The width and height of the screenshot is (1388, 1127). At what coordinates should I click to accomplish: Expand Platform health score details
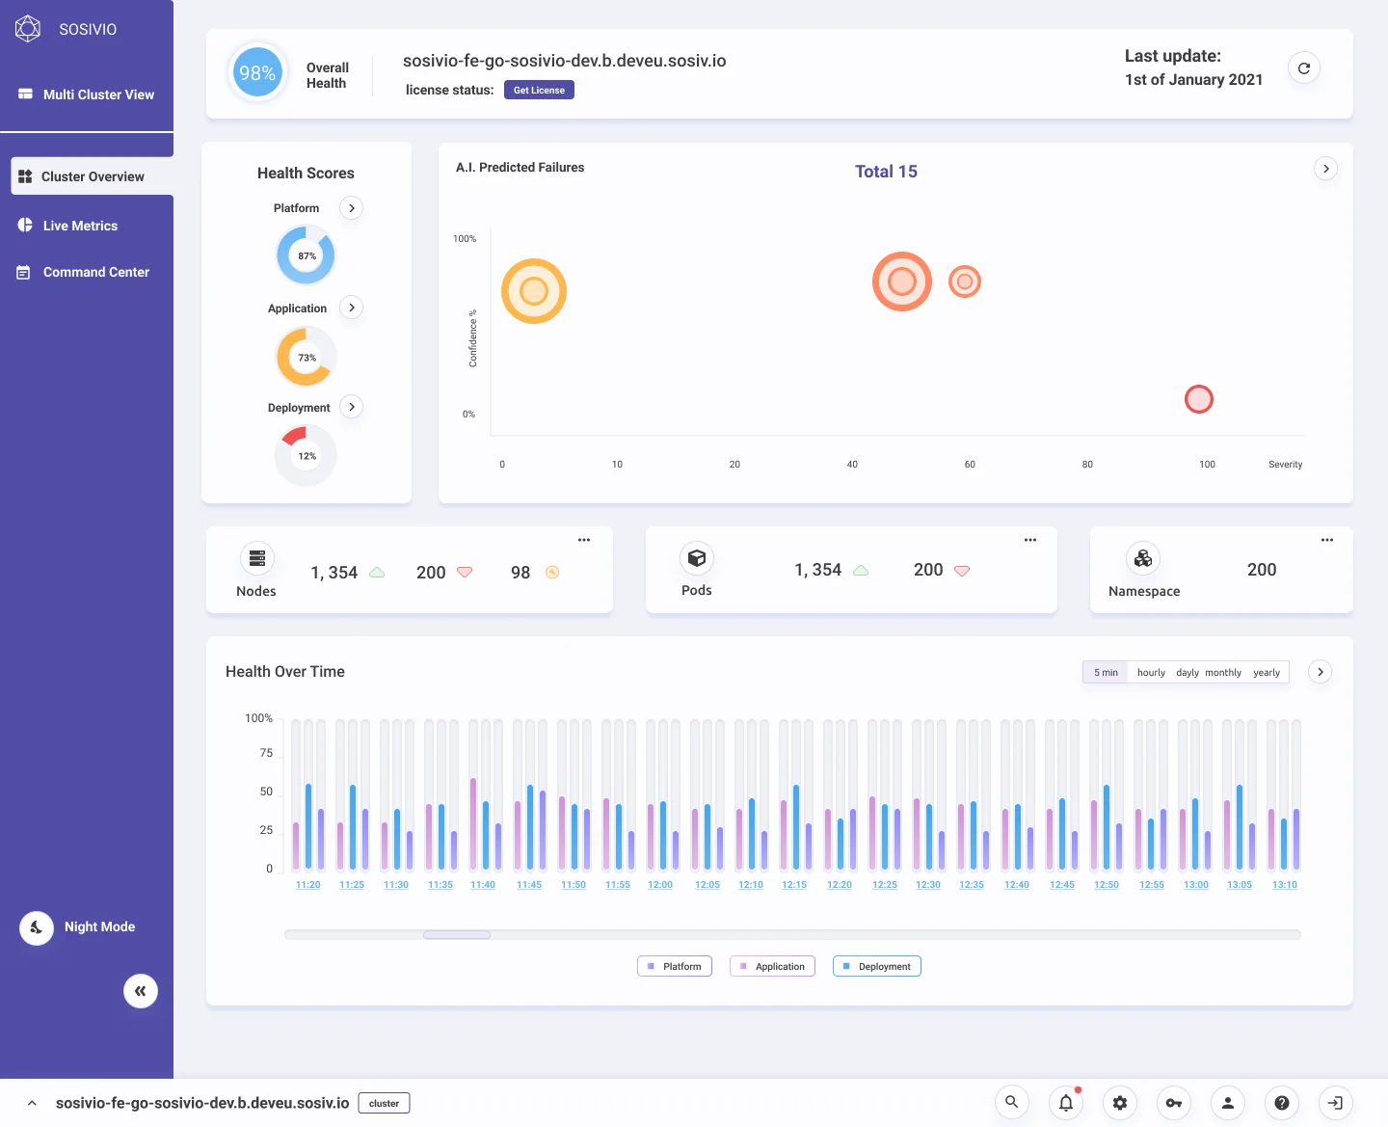pyautogui.click(x=352, y=208)
